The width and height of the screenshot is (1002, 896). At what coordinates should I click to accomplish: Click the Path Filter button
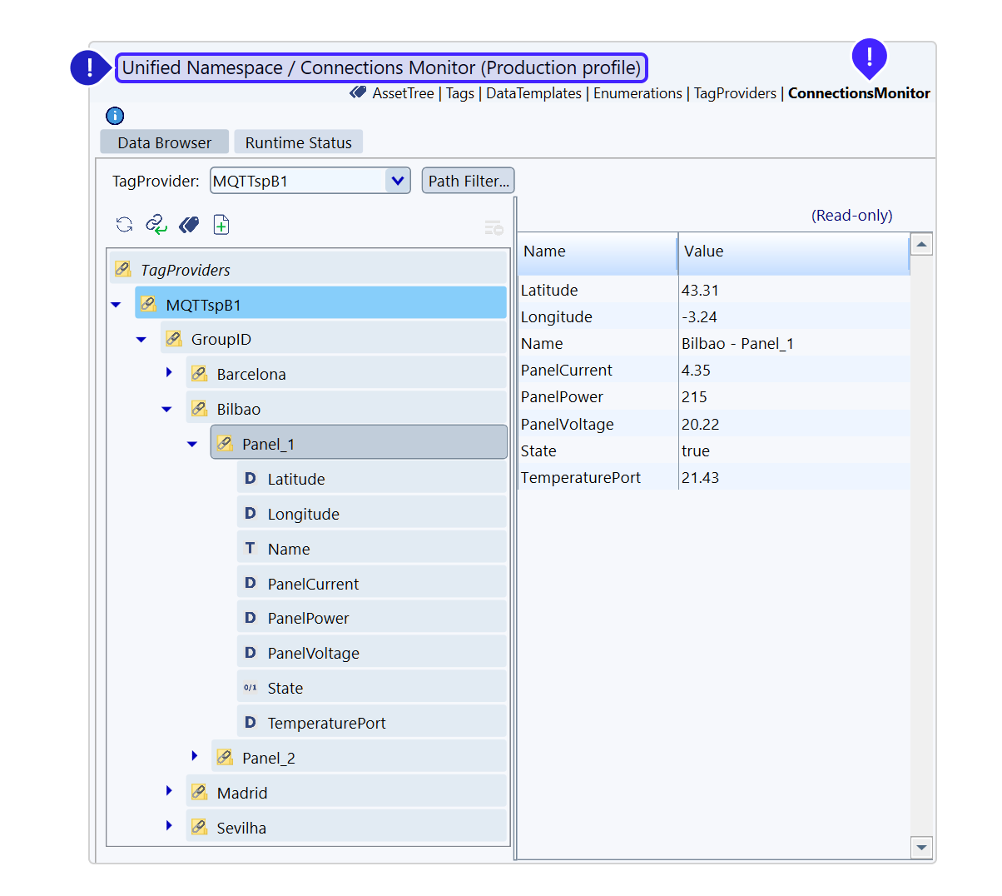[468, 181]
